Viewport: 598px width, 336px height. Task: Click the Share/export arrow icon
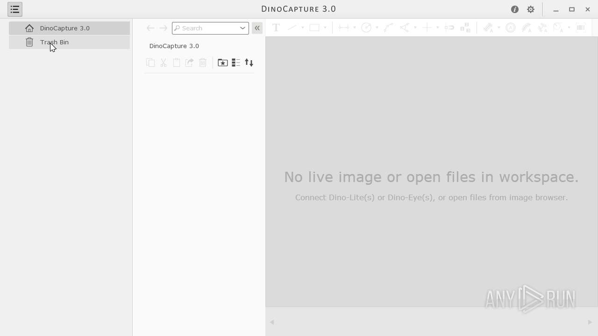(190, 63)
